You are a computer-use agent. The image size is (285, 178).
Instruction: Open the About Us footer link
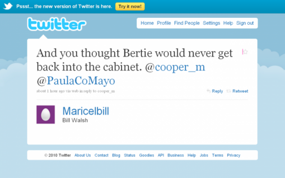tap(82, 155)
